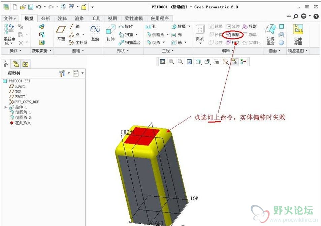This screenshot has width=321, height=226.
Task: Click the 阵列 (Pattern) button
Action: tap(200, 34)
